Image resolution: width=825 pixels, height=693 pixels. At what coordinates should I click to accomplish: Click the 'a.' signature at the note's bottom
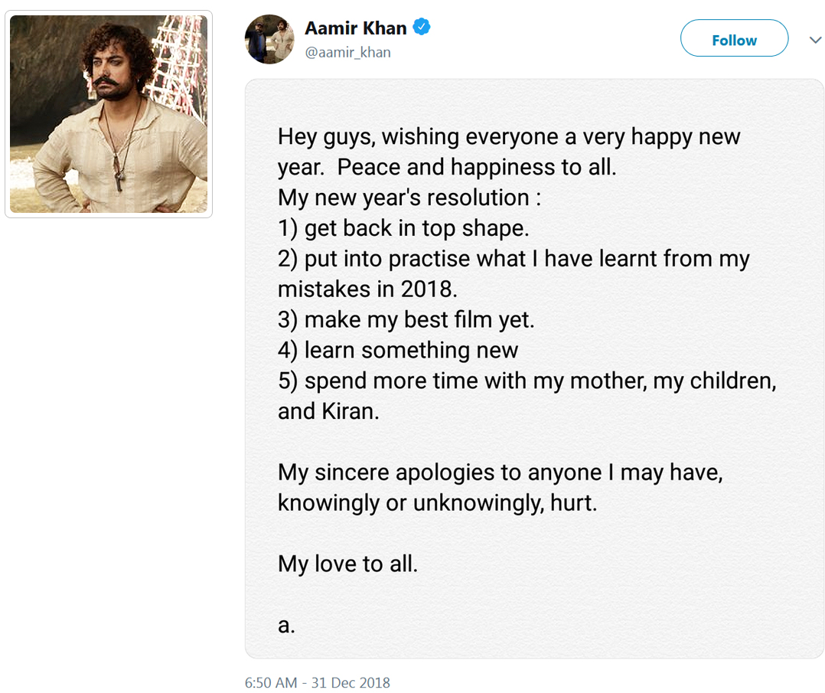click(x=286, y=626)
